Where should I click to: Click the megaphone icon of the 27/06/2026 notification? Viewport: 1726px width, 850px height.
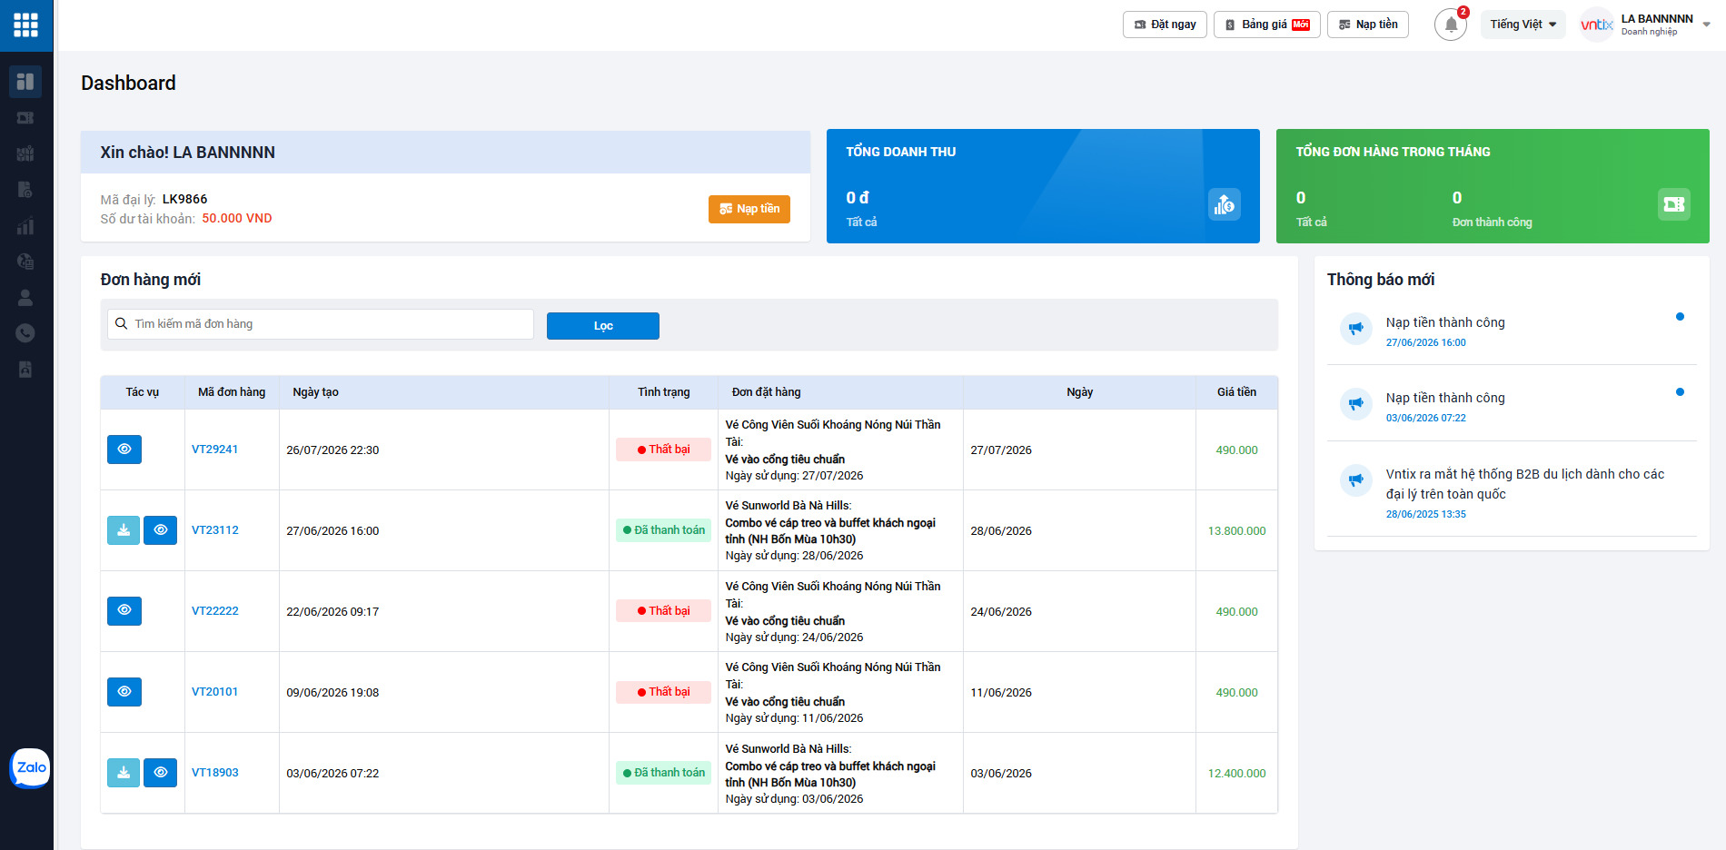1356,328
